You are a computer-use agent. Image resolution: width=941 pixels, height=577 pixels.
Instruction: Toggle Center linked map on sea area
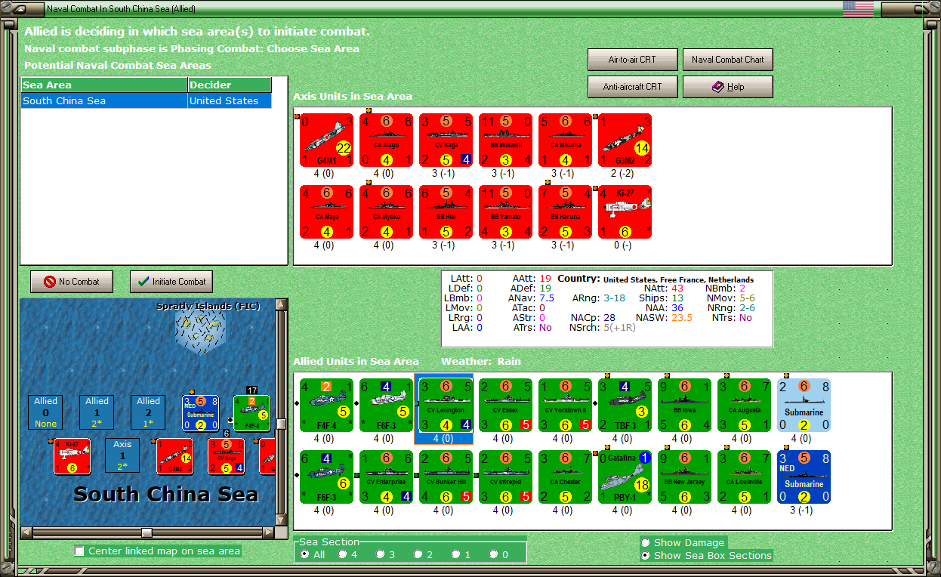(x=79, y=551)
